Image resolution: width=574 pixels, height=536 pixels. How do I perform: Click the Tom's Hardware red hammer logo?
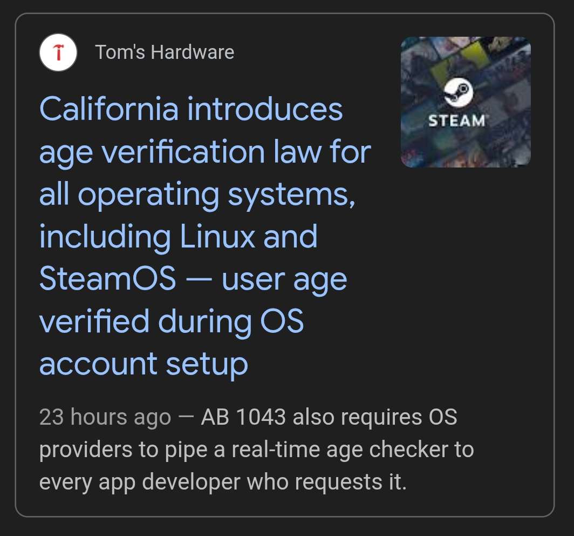point(58,53)
